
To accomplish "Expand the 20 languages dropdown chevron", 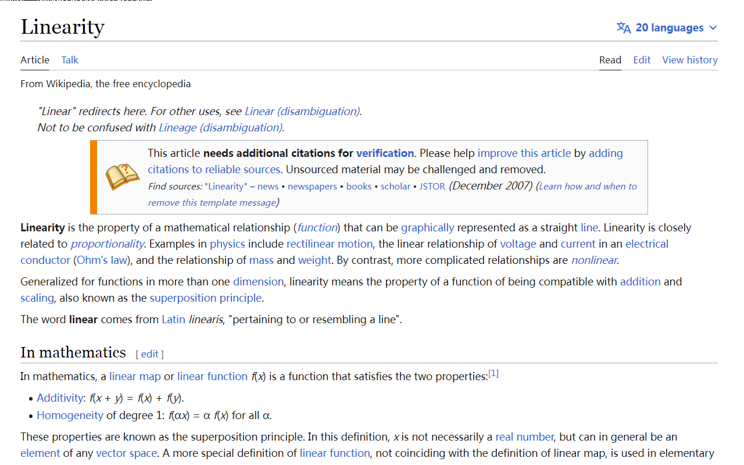I will pyautogui.click(x=713, y=28).
